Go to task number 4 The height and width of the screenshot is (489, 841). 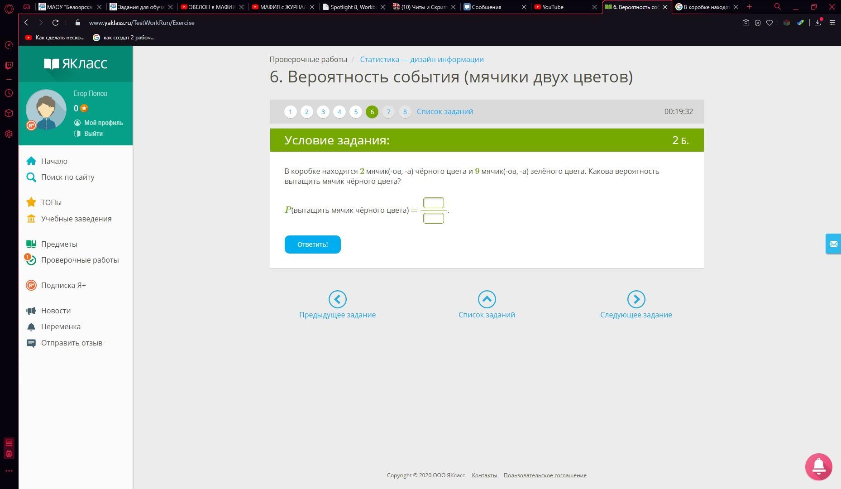339,112
